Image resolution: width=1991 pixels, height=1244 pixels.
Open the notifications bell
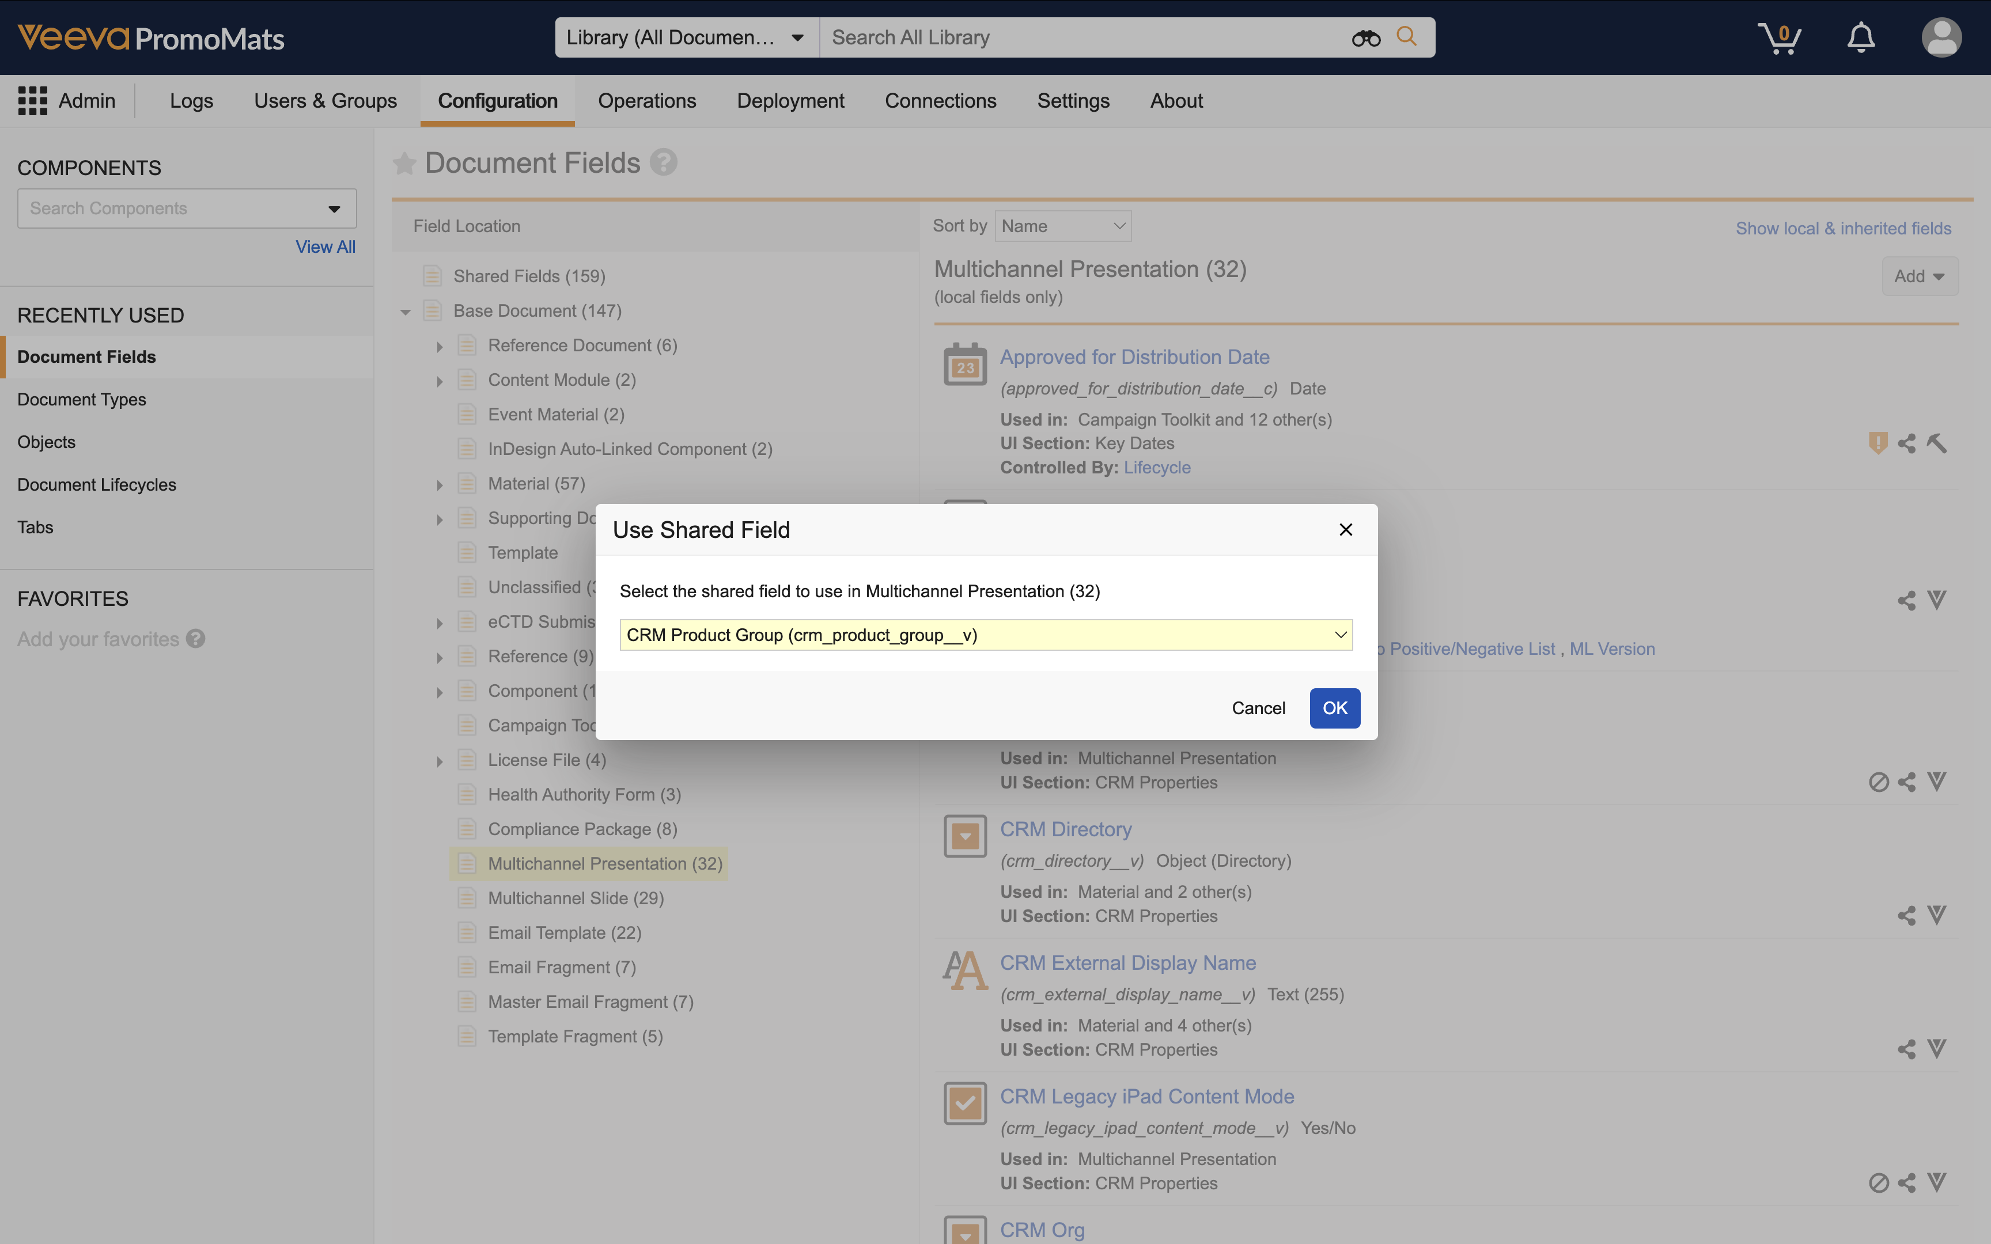pyautogui.click(x=1861, y=38)
